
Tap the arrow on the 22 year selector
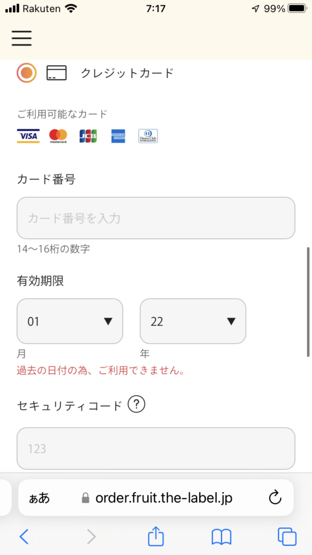pos(231,321)
